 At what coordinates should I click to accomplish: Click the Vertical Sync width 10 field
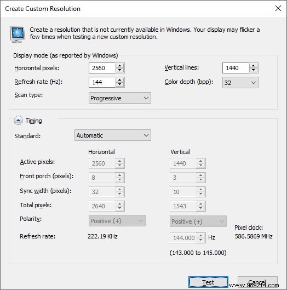pyautogui.click(x=183, y=192)
